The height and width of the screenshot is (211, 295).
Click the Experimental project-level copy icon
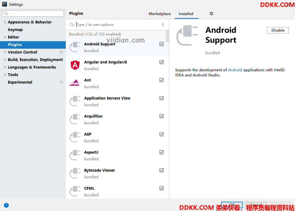click(x=61, y=82)
